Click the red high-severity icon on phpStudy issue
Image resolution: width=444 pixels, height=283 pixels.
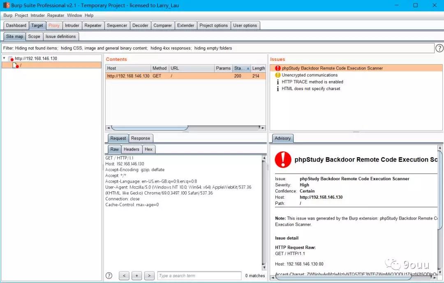pos(278,68)
